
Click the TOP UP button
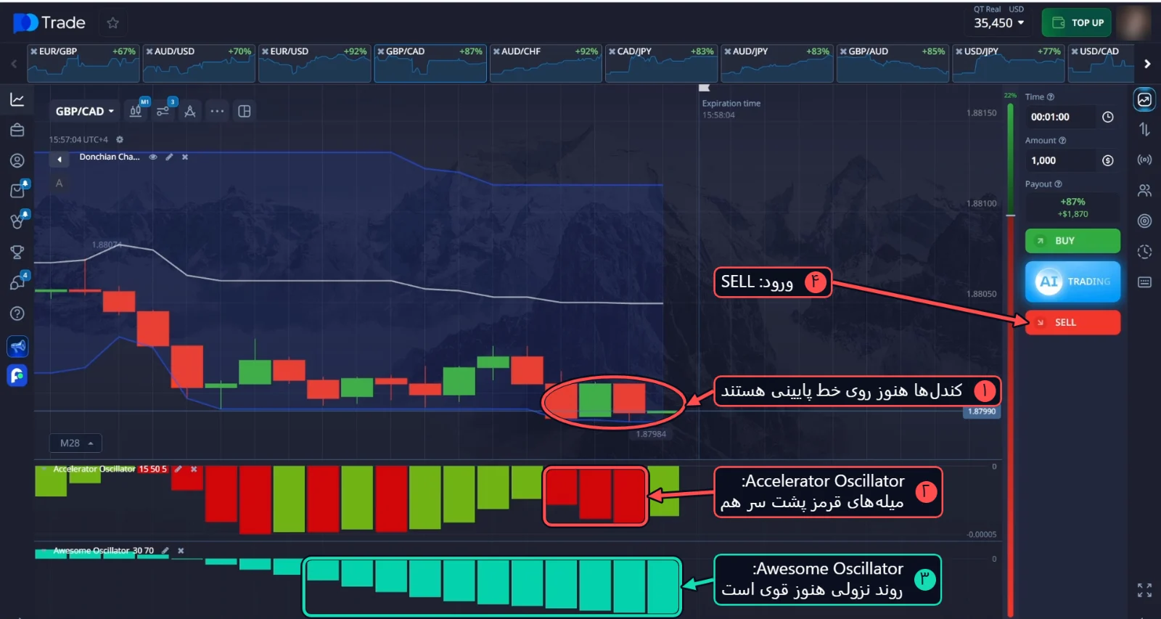click(1077, 22)
